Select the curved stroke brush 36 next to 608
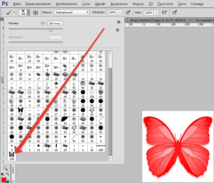Screen dimensions: 214x183 92,147
